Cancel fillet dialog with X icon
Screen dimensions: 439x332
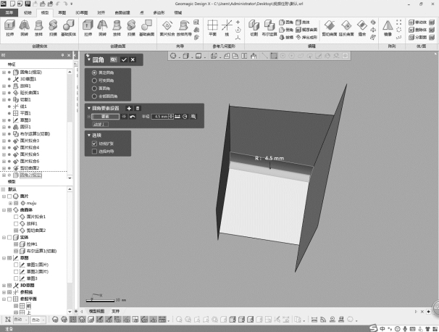(x=133, y=59)
